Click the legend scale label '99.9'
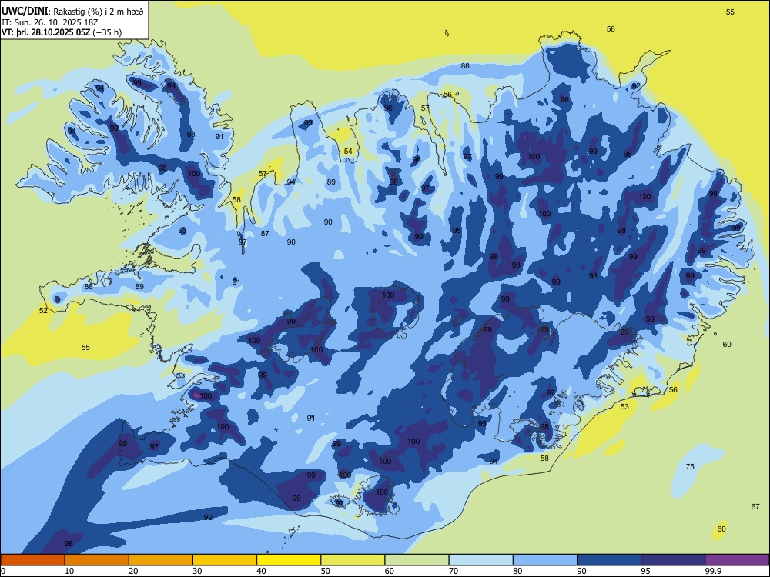The image size is (770, 577). click(x=713, y=571)
